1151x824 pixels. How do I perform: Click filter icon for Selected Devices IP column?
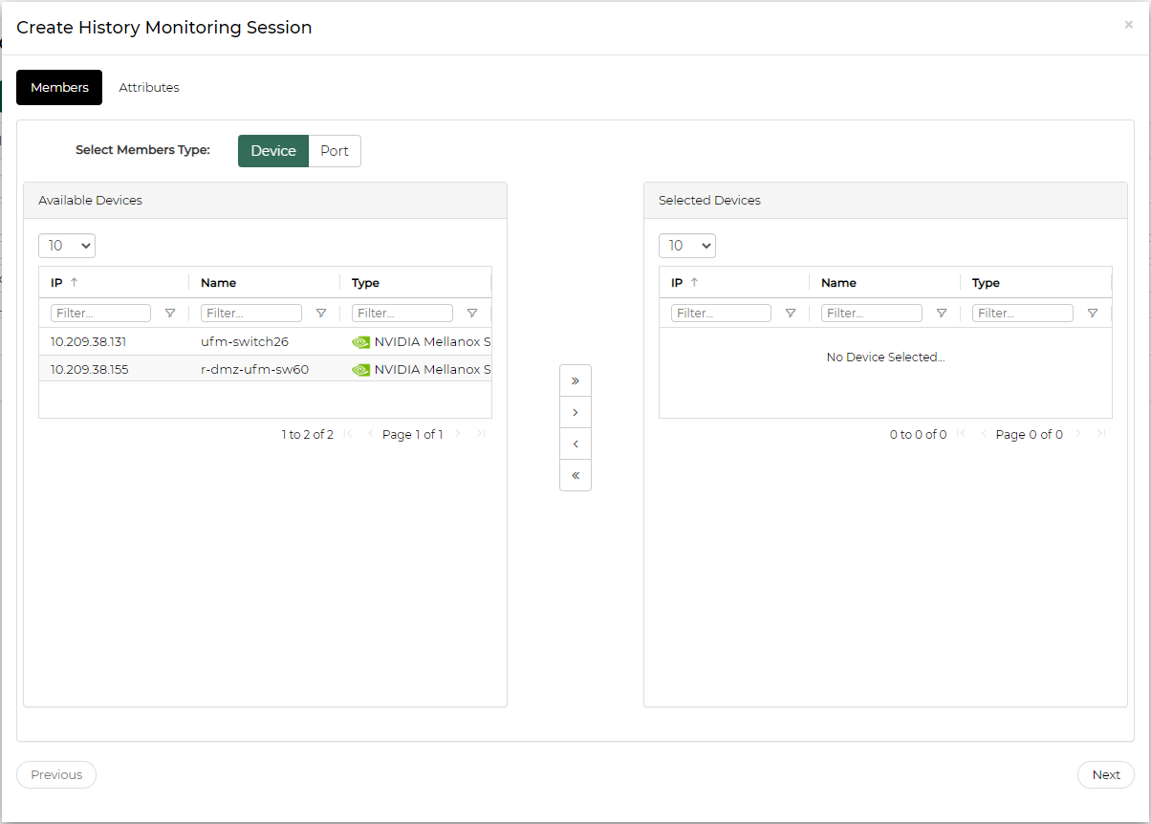pos(791,314)
